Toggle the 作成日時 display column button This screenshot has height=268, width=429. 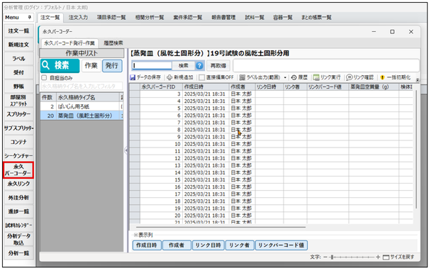147,245
